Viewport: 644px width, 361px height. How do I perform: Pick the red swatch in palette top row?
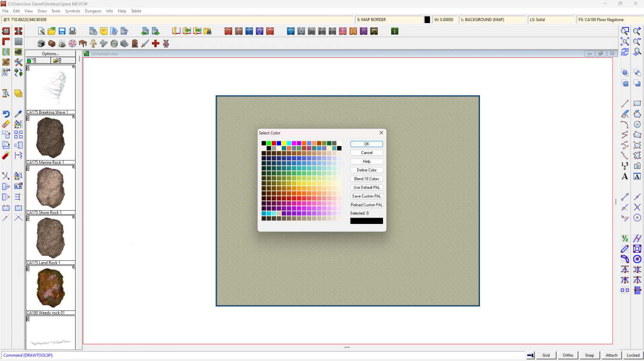tap(274, 143)
